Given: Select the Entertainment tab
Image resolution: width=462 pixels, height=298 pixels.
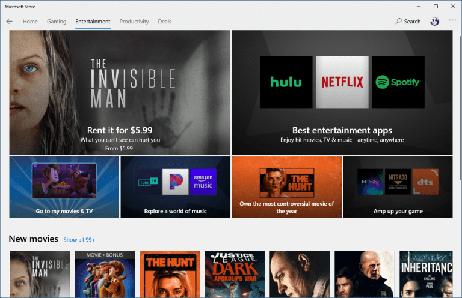Looking at the screenshot, I should click(93, 22).
